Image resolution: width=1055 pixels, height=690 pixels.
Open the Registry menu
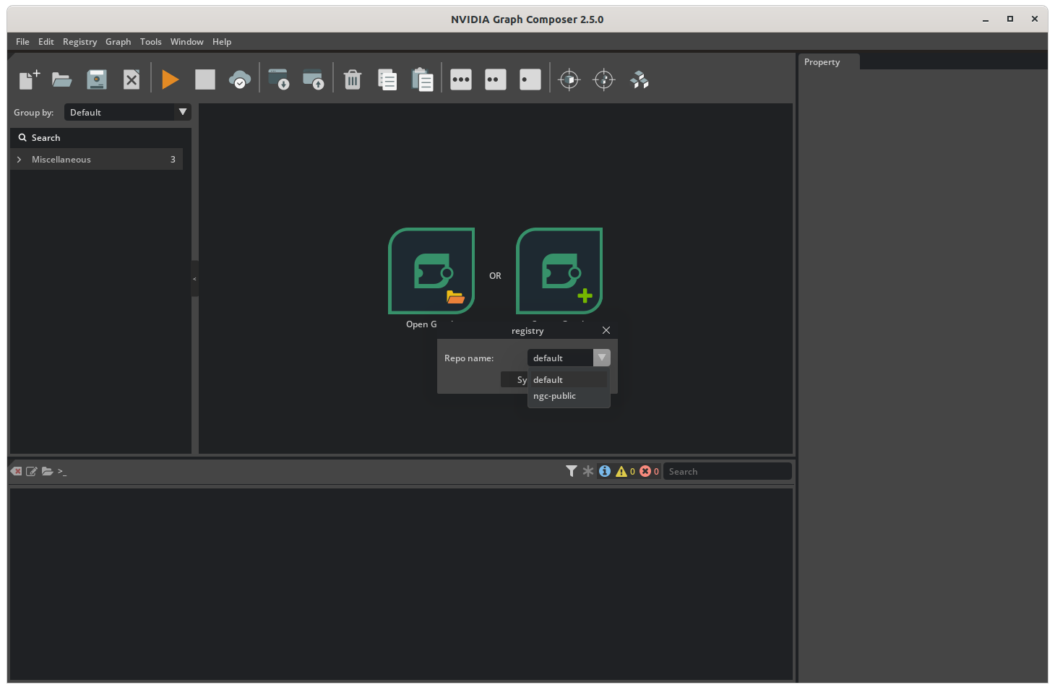coord(79,42)
